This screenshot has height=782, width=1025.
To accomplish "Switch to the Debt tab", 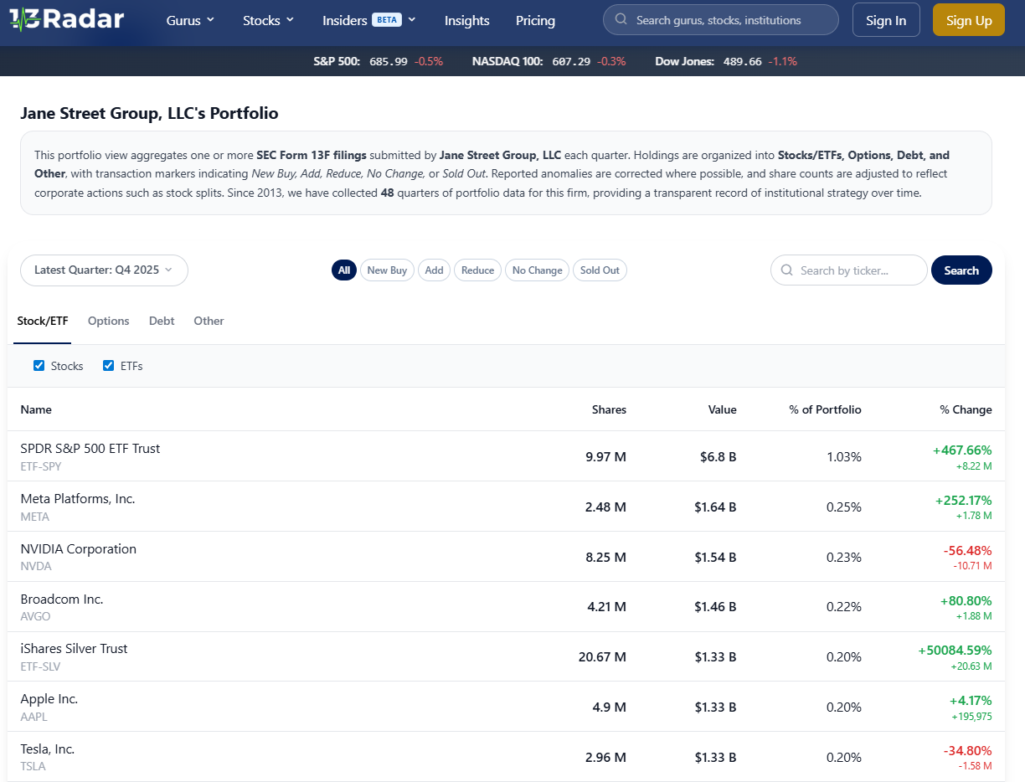I will coord(162,321).
